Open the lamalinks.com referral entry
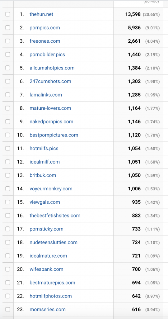 46,95
